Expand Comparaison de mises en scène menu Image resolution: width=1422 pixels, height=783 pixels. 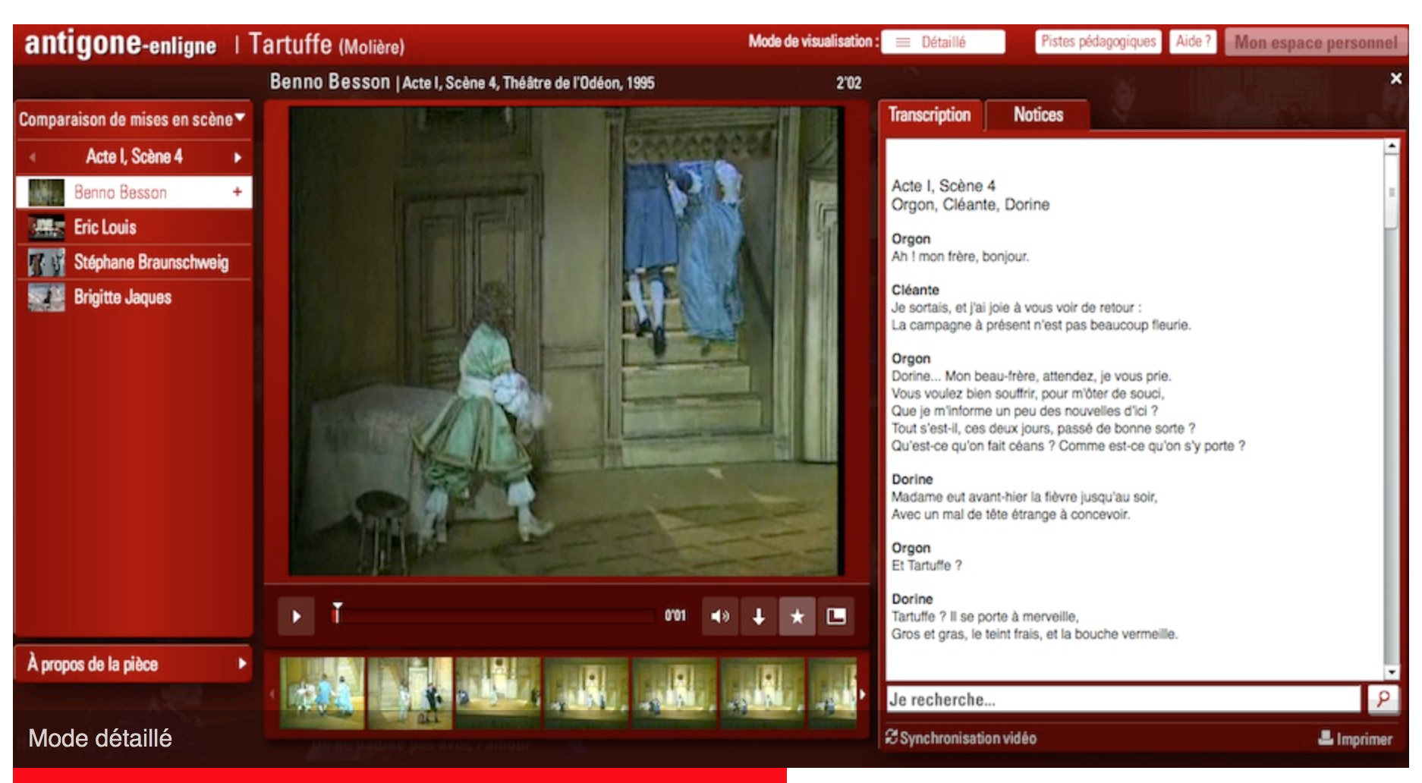tap(133, 119)
